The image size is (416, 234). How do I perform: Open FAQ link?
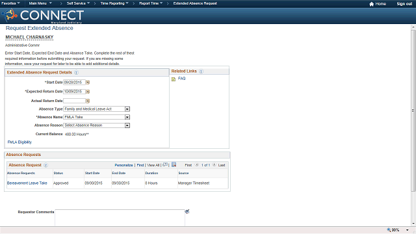182,79
